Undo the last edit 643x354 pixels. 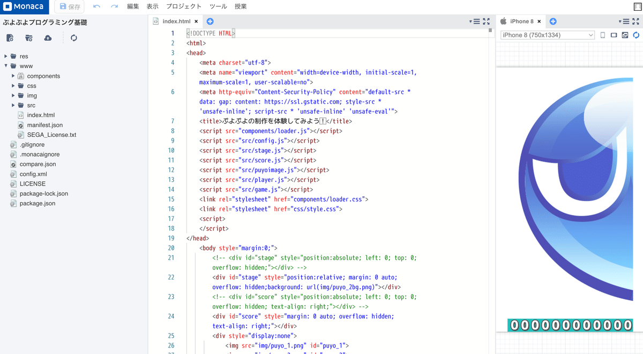point(96,6)
